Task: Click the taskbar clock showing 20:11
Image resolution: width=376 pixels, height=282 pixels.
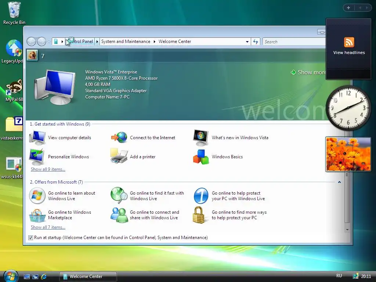Action: click(x=366, y=276)
